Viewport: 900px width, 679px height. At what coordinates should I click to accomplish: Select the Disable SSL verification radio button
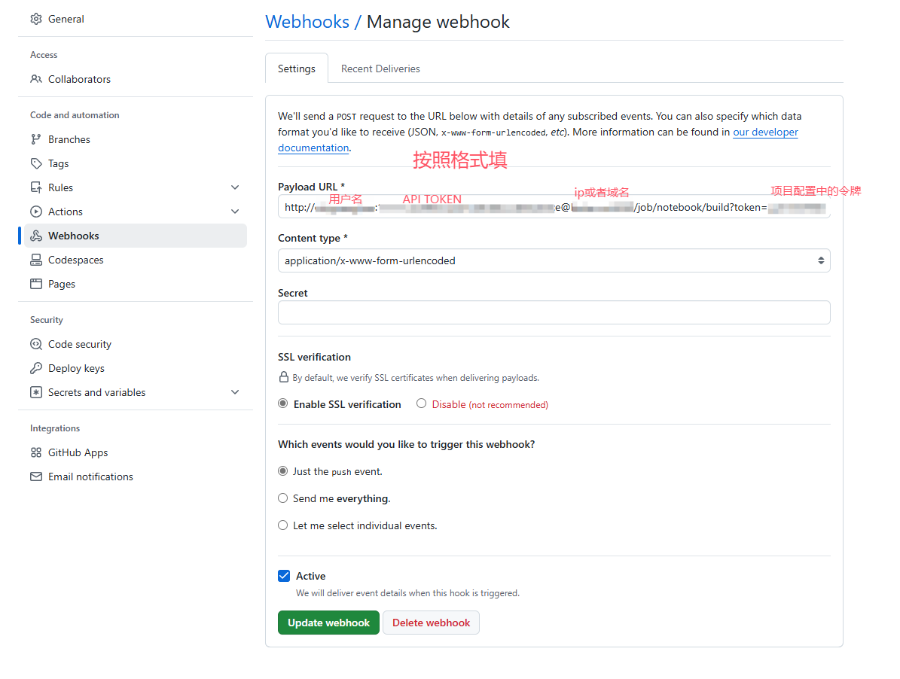click(422, 403)
